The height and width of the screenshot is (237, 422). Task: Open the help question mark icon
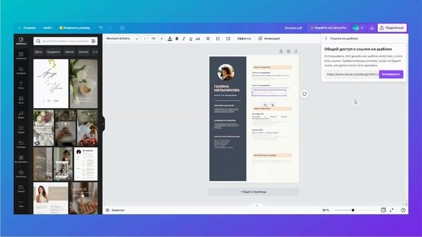click(403, 210)
